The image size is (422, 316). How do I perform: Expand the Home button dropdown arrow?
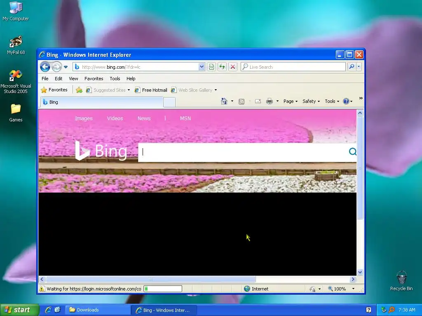(232, 101)
